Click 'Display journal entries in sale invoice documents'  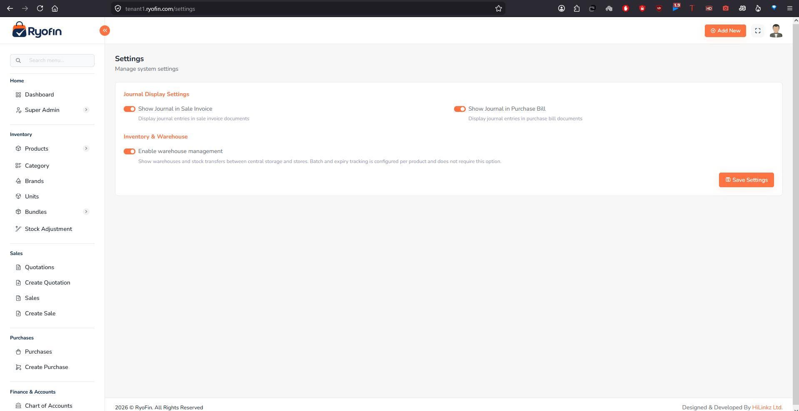tap(194, 119)
